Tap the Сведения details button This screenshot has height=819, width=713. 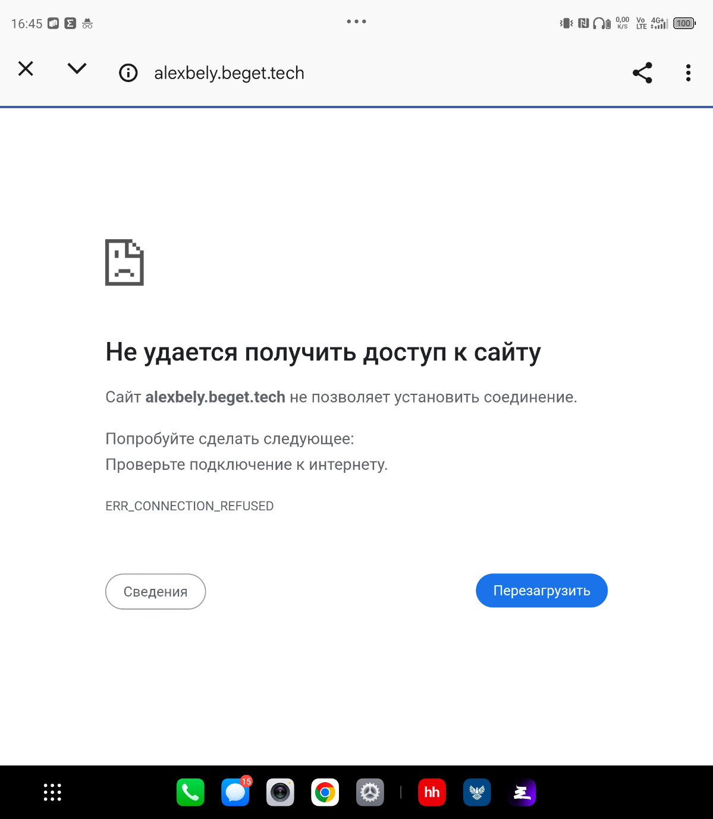[156, 591]
